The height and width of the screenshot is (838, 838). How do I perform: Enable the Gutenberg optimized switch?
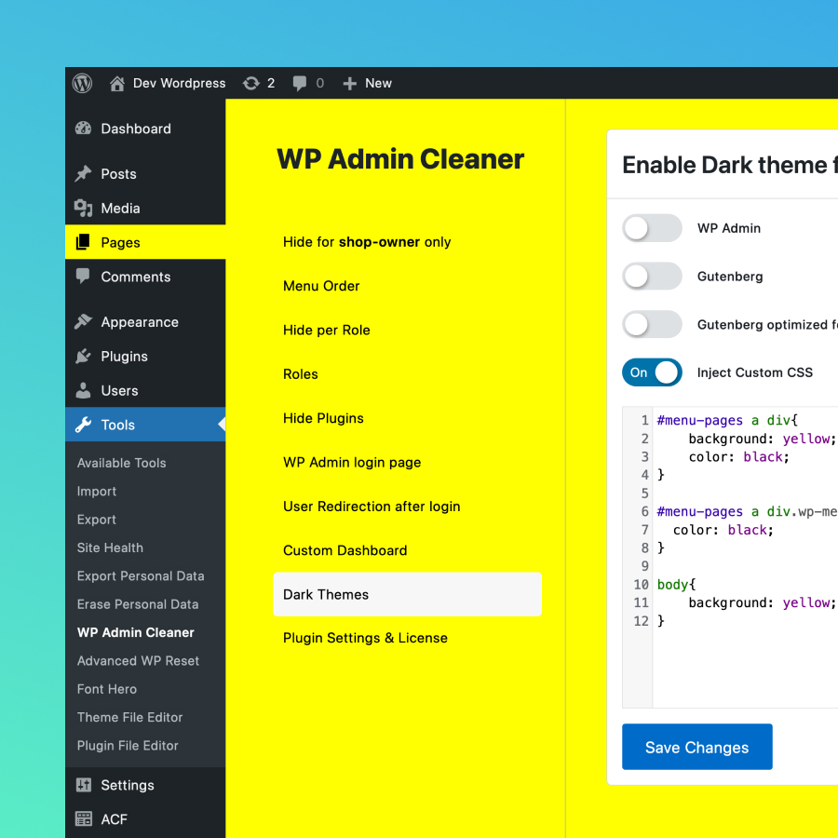(652, 324)
